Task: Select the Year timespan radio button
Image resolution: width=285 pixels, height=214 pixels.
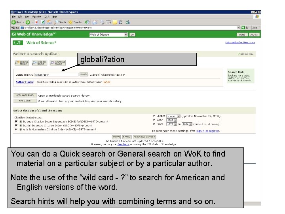Action: click(x=154, y=120)
